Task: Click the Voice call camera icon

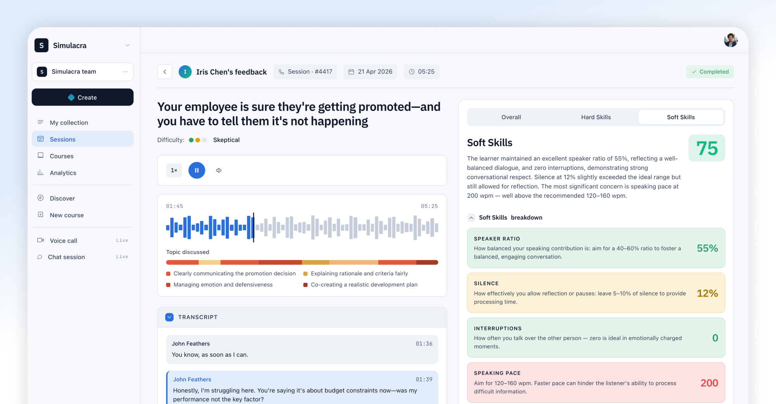Action: pos(40,240)
